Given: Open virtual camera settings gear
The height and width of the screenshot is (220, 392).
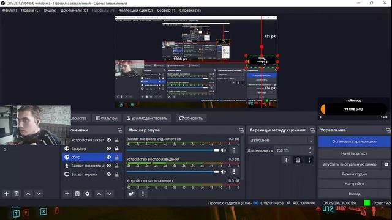Looking at the screenshot, I should [x=386, y=164].
